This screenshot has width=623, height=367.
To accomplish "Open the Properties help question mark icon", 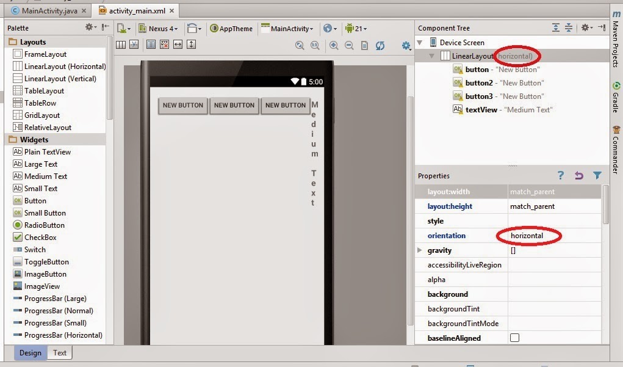I will click(560, 175).
